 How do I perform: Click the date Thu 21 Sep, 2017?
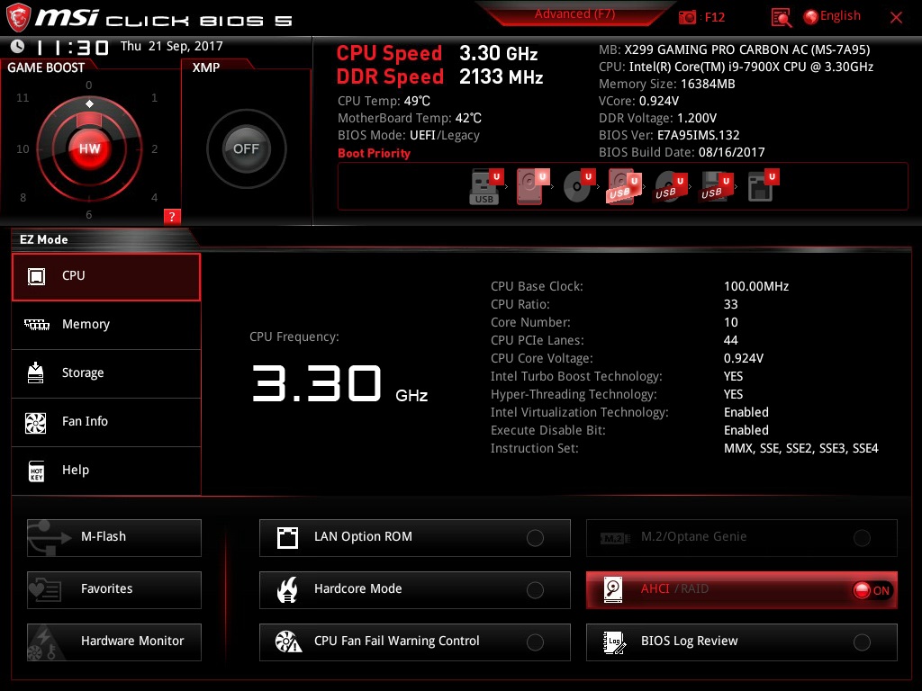pos(172,46)
